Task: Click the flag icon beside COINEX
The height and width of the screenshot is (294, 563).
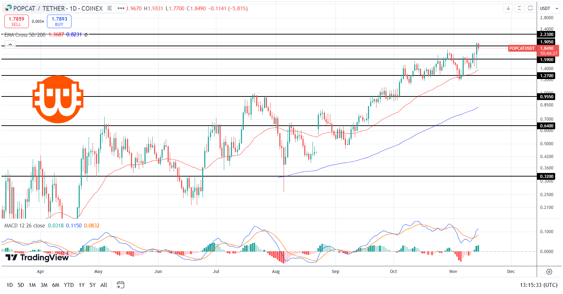Action: point(110,8)
